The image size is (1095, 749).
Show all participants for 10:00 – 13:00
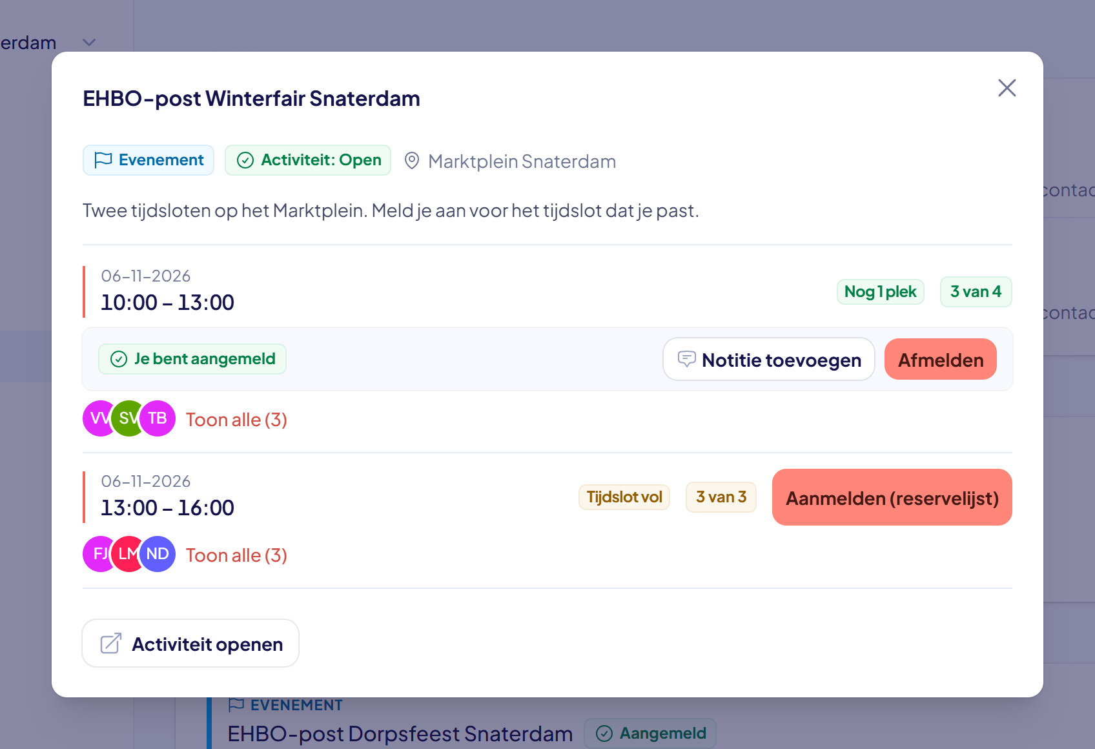tap(236, 420)
